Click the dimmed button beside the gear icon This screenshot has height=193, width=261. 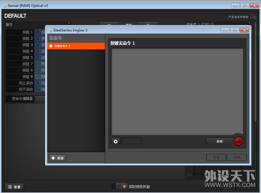point(131,141)
